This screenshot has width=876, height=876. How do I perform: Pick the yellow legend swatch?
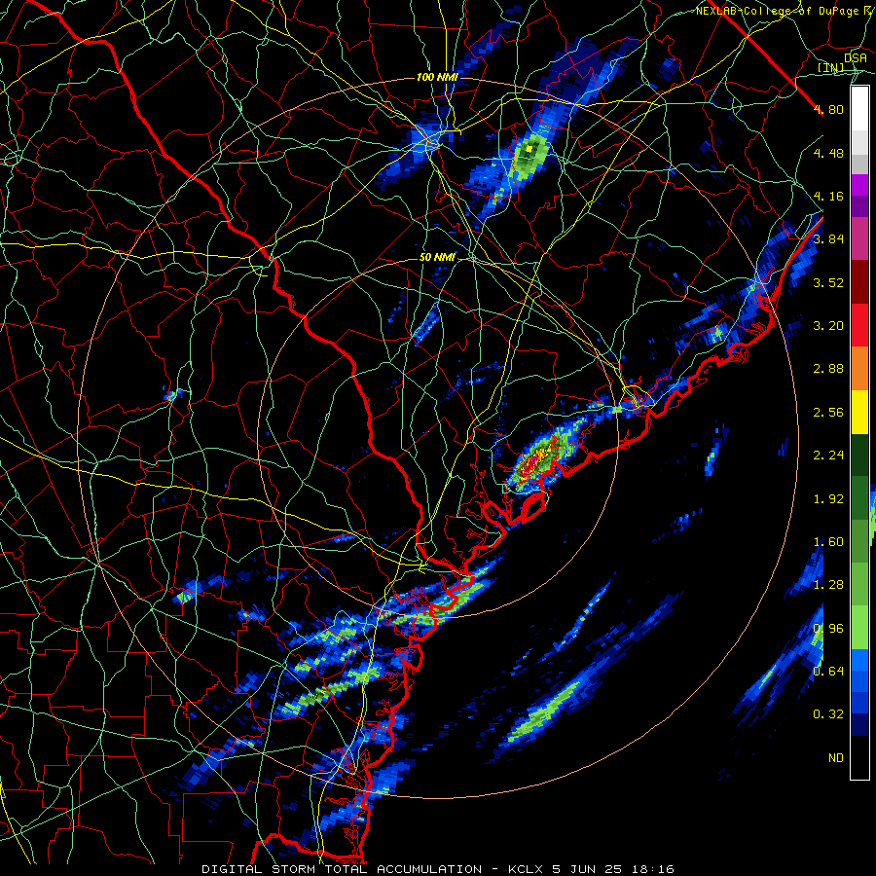coord(859,413)
